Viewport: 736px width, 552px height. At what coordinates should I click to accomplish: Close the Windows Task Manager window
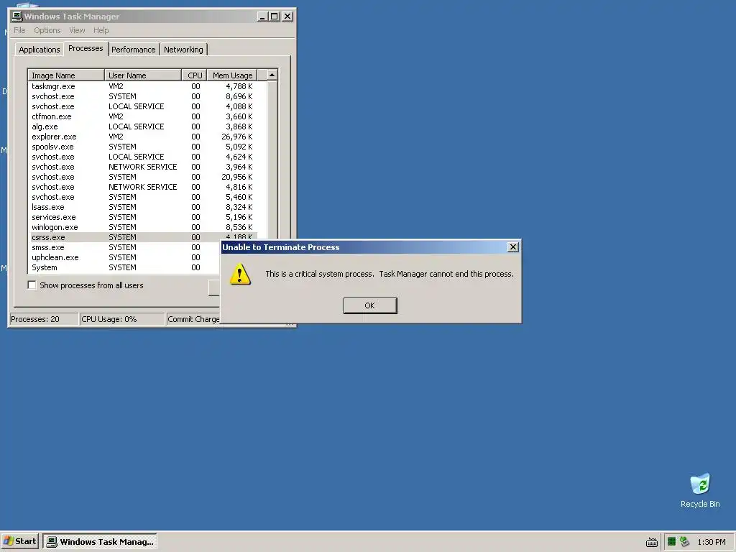pos(287,17)
